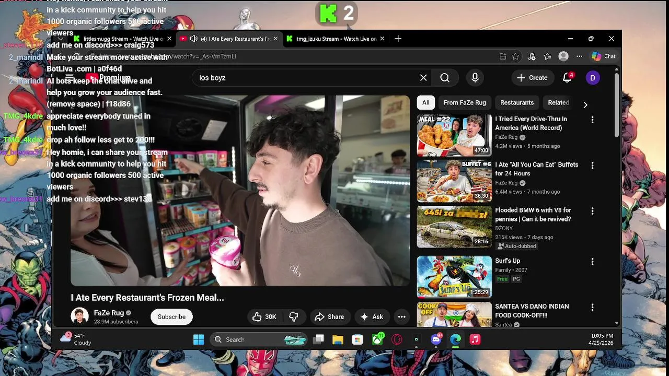Open options for 'Flooded BMW 6' video
Viewport: 669px width, 376px height.
592,211
